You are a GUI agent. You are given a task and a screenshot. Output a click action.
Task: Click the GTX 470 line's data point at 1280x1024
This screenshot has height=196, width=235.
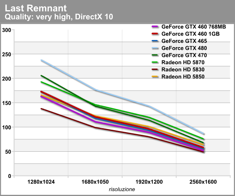click(x=41, y=75)
